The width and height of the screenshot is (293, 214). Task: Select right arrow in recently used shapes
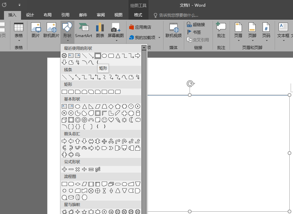point(138,56)
